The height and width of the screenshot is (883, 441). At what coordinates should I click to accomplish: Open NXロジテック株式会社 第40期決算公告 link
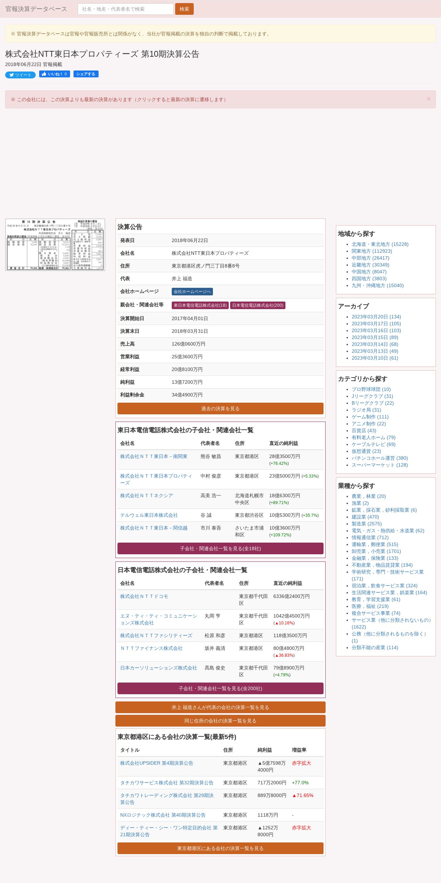click(x=163, y=815)
